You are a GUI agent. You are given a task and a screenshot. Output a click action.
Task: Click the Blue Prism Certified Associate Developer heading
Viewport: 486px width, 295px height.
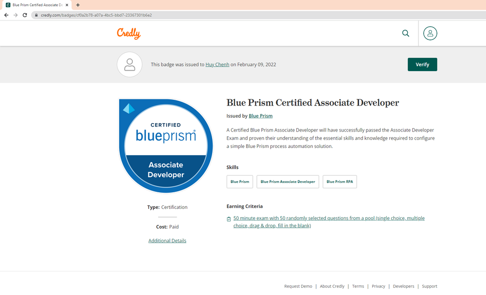[x=313, y=103]
